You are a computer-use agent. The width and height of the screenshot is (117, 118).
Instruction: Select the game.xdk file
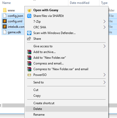pyautogui.click(x=14, y=32)
